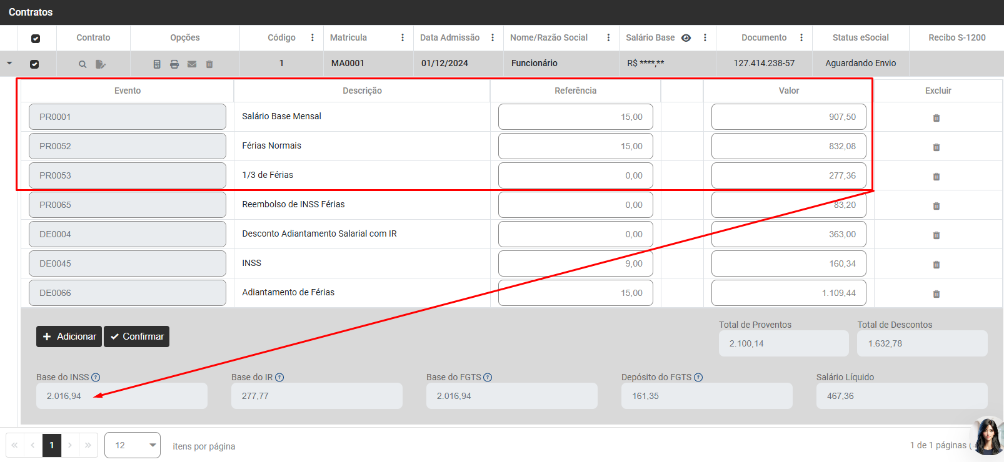Viewport: 1004px width, 462px height.
Task: Click the Base do INSS value field
Action: point(122,396)
